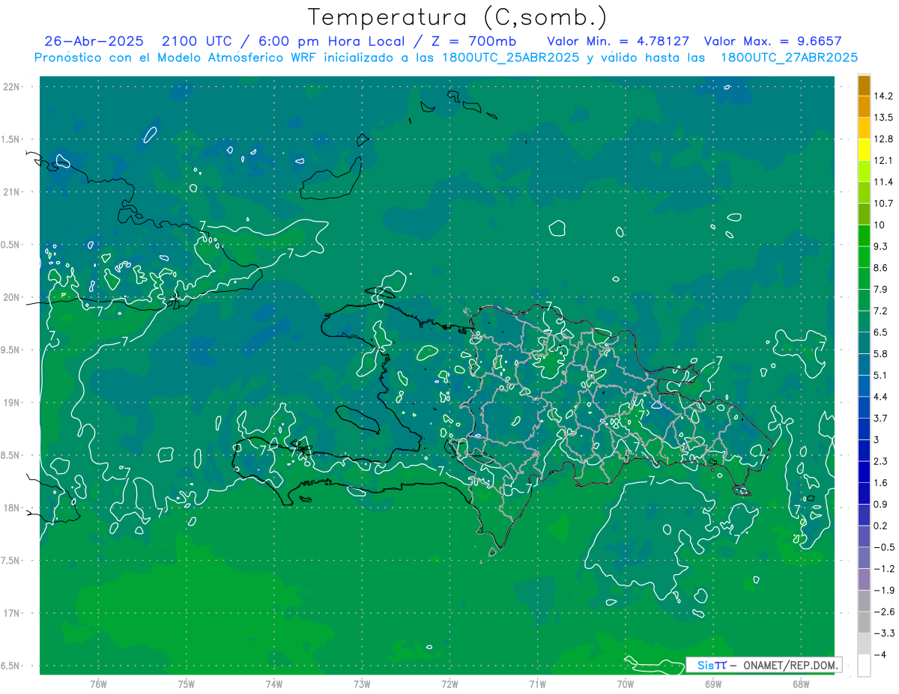Click the '7.9' color scale value
Image resolution: width=899 pixels, height=694 pixels.
pos(880,289)
